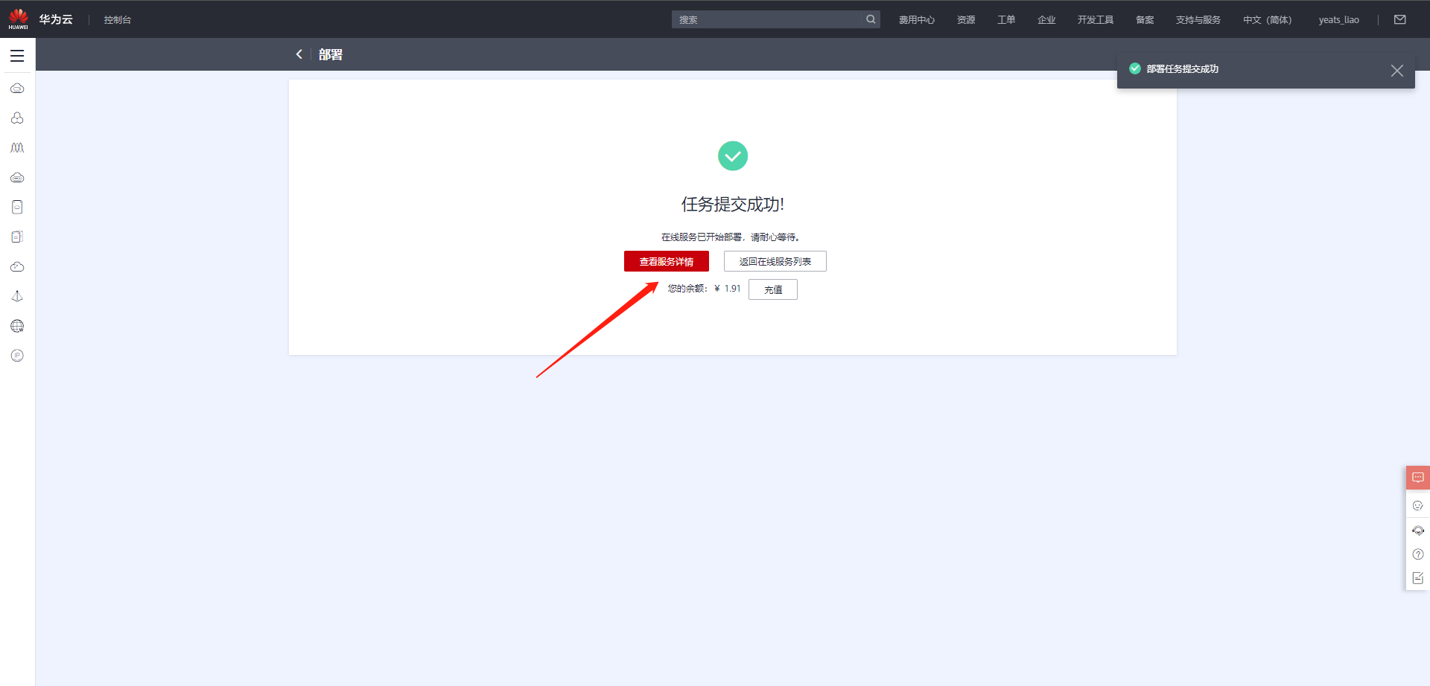Screen dimensions: 1430x686
Task: Open the cloud server sidebar icon
Action: 17,89
